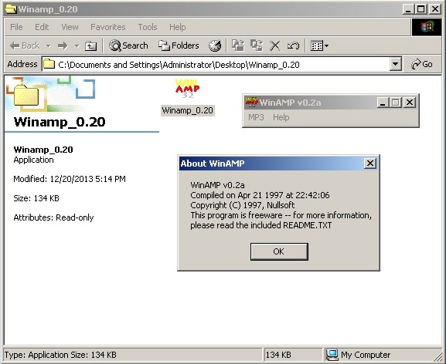Close the WinAMP v0.2a window
This screenshot has height=364, width=446.
coord(410,103)
